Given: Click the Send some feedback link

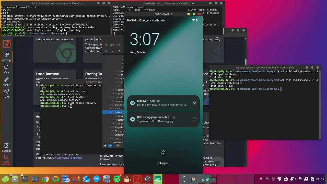Looking at the screenshot, I should click(68, 158).
